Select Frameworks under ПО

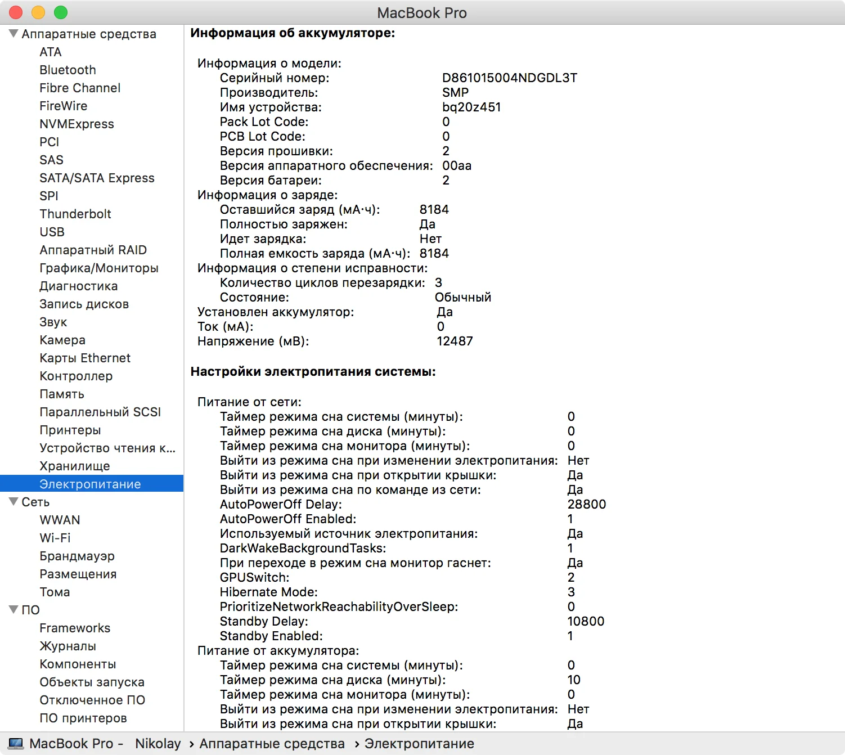tap(75, 628)
